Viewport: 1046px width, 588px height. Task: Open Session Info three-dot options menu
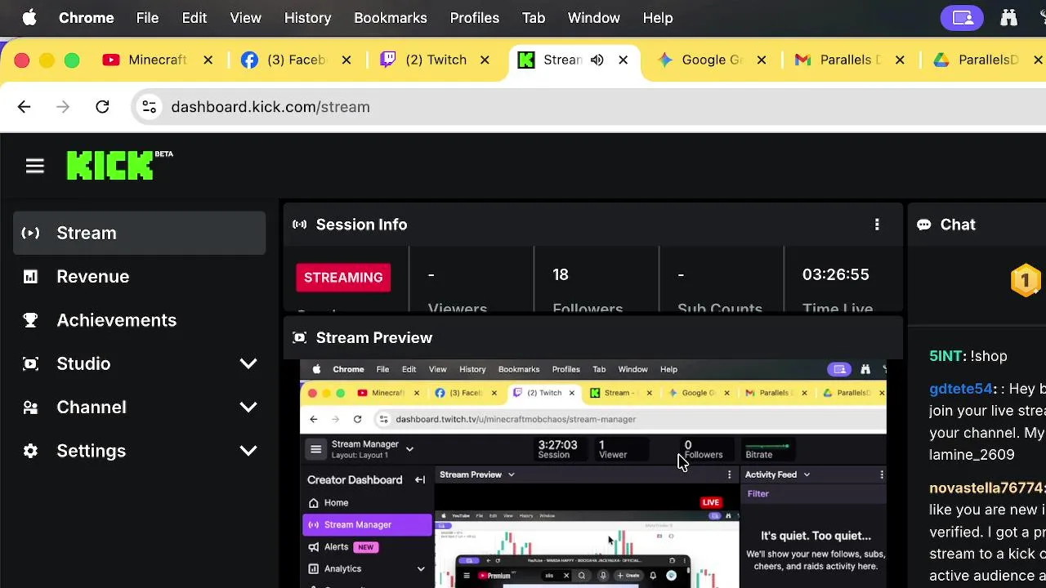[877, 225]
